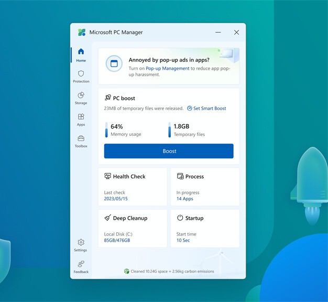The width and height of the screenshot is (328, 302).
Task: Minimize the PC Manager window
Action: pyautogui.click(x=217, y=33)
